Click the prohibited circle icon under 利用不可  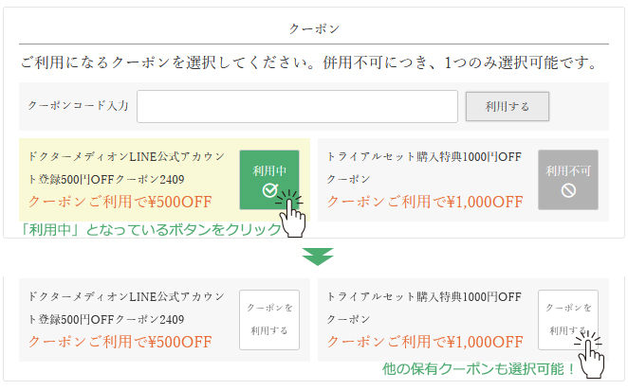pos(567,191)
